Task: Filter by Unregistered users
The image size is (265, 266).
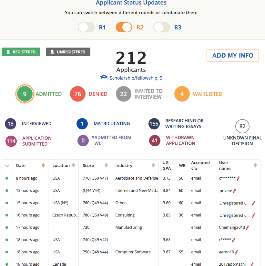Action: pos(68,52)
